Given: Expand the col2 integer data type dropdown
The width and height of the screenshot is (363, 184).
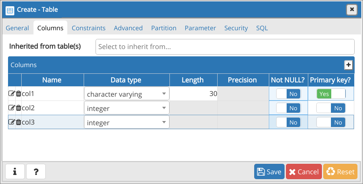Looking at the screenshot, I should click(127, 108).
